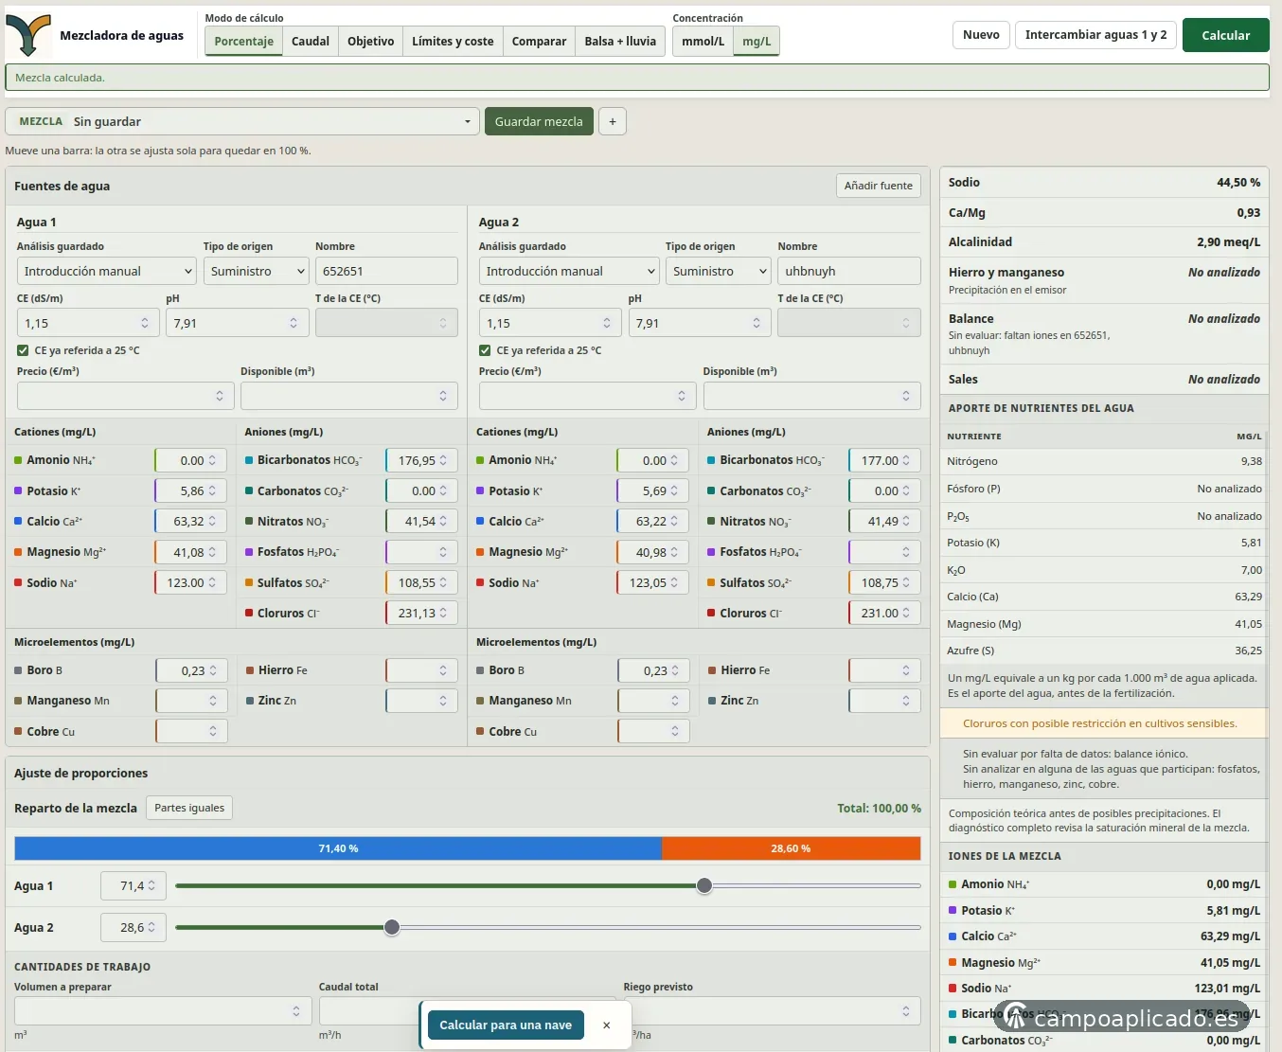Click Agua 2 Disponible (m³) field

tap(812, 396)
